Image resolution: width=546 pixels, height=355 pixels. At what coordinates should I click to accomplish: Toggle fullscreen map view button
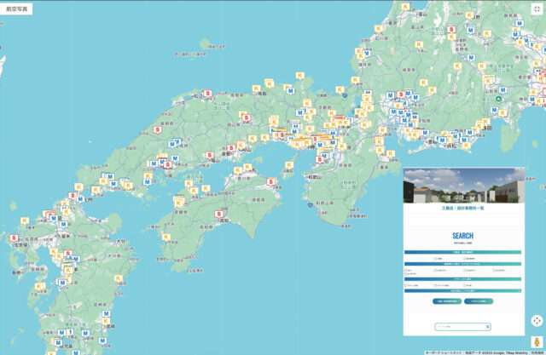click(537, 9)
